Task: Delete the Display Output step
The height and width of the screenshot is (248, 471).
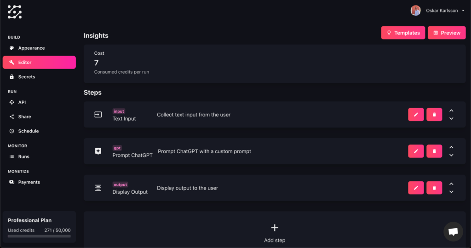Action: tap(434, 188)
